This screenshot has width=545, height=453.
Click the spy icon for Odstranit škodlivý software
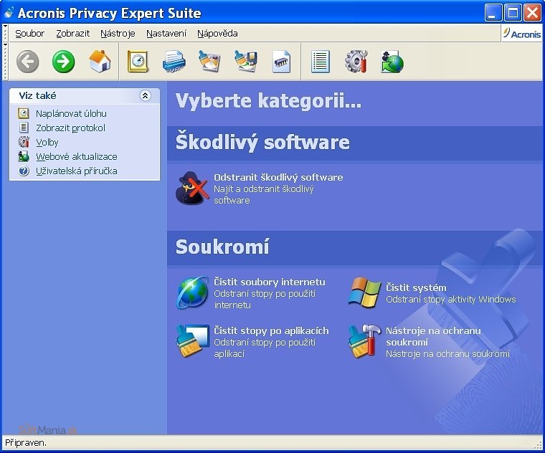click(x=192, y=189)
